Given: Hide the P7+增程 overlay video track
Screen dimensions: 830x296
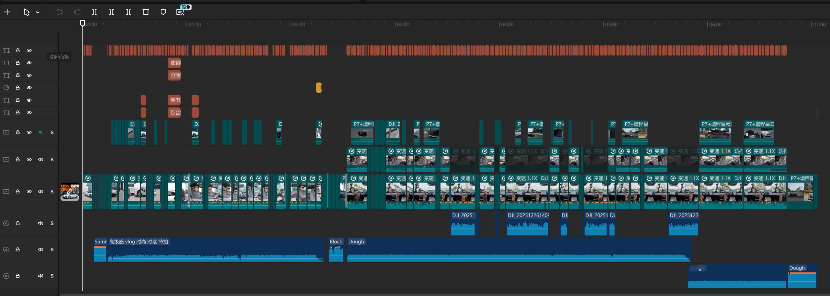Looking at the screenshot, I should coord(29,132).
